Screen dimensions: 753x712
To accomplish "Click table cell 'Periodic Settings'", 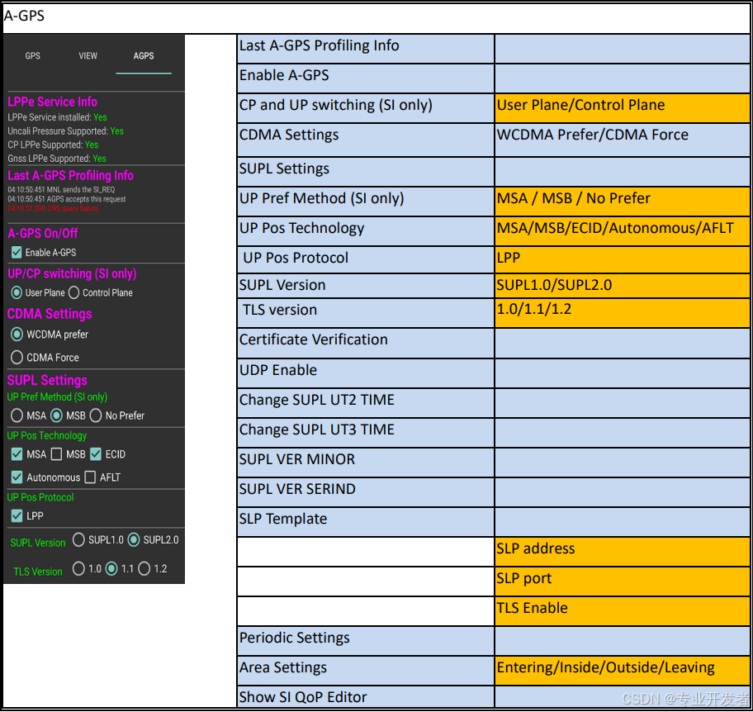I will pyautogui.click(x=366, y=641).
